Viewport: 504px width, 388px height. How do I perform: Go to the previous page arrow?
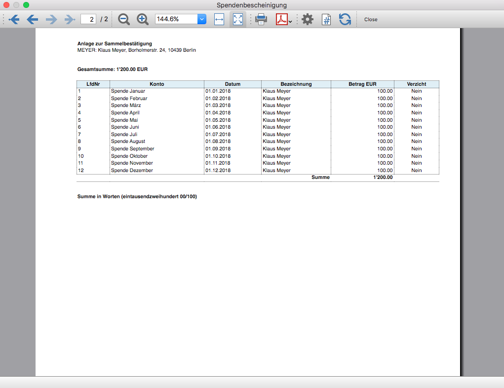pos(32,19)
